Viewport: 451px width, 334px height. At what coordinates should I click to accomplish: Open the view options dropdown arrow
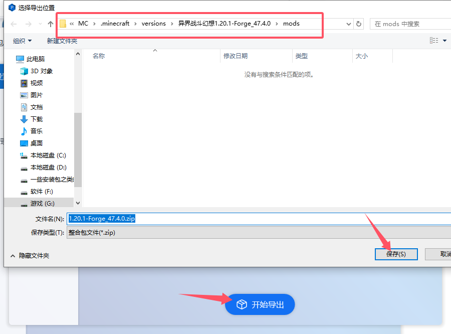(444, 41)
